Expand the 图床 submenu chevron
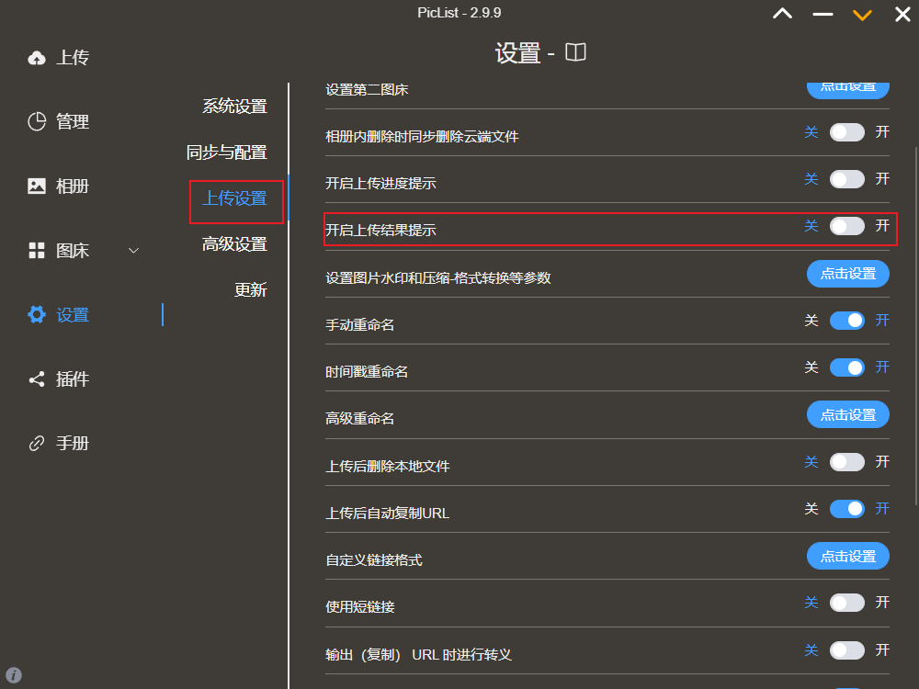Viewport: 919px width, 689px height. (133, 251)
